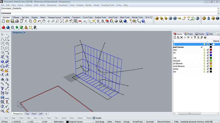This screenshot has height=123, width=220.
Task: Select the Polyline tool in left sidebar
Action: click(2, 39)
